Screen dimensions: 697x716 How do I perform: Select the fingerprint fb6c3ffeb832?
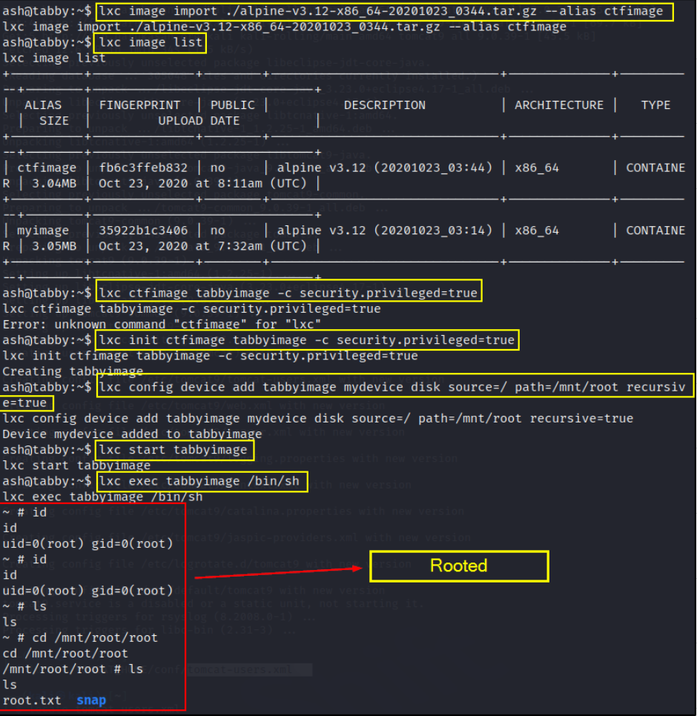pos(143,168)
